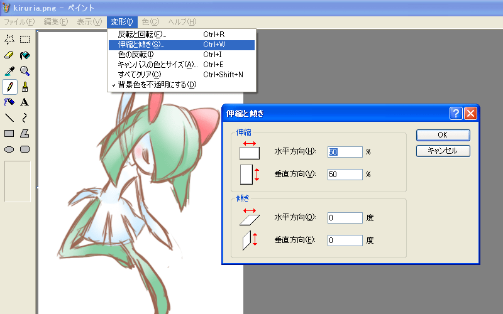The width and height of the screenshot is (503, 314).
Task: Open the 編集(E) menu
Action: coord(56,22)
